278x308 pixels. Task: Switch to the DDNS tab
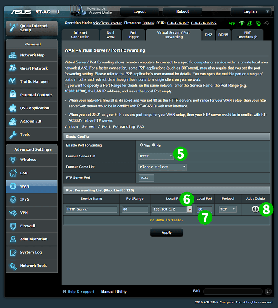coord(223,35)
